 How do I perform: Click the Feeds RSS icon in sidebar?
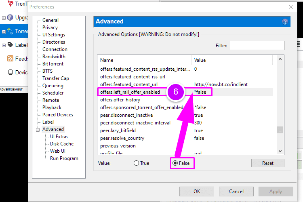(10, 58)
